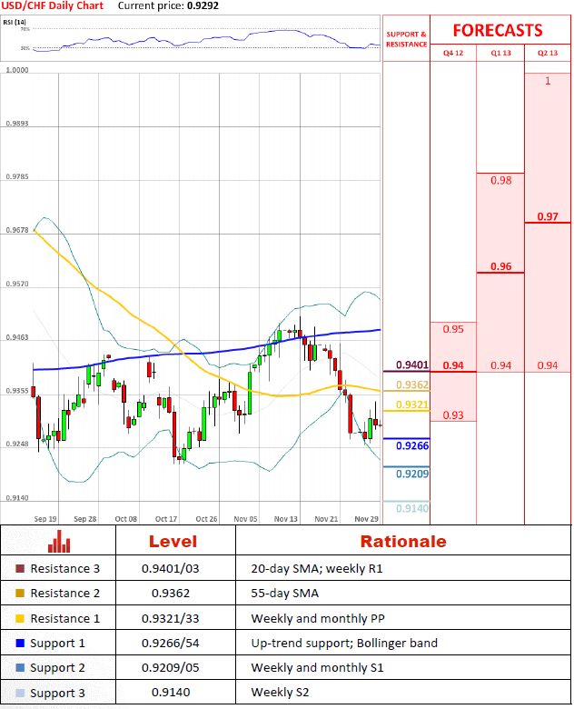Select the Q1 13 forecast column header
574x709 pixels.
[500, 54]
